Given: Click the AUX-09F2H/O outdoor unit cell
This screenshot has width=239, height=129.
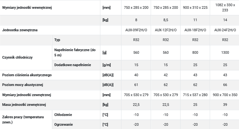Looking at the screenshot, I should tap(136, 30).
